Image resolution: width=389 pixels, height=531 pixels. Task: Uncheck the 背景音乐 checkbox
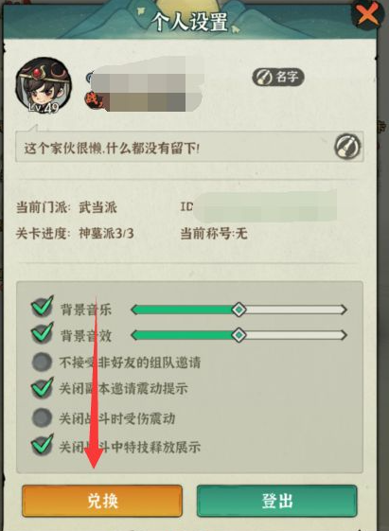42,308
